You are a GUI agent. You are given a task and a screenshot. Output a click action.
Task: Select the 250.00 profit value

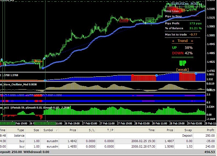[x=210, y=136]
